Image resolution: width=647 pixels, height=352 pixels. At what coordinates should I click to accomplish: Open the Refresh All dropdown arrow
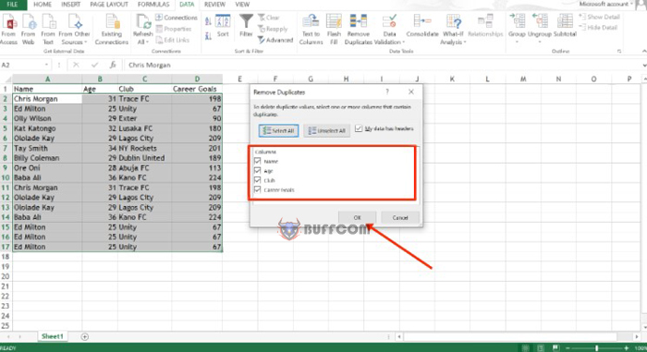[147, 42]
